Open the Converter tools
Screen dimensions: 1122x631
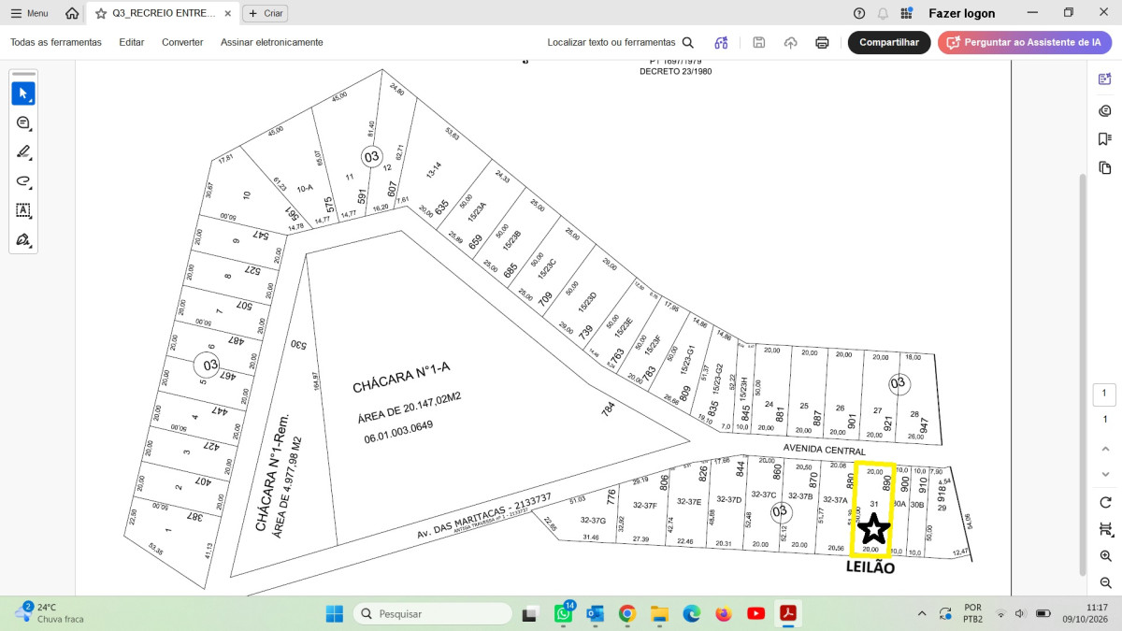(182, 42)
